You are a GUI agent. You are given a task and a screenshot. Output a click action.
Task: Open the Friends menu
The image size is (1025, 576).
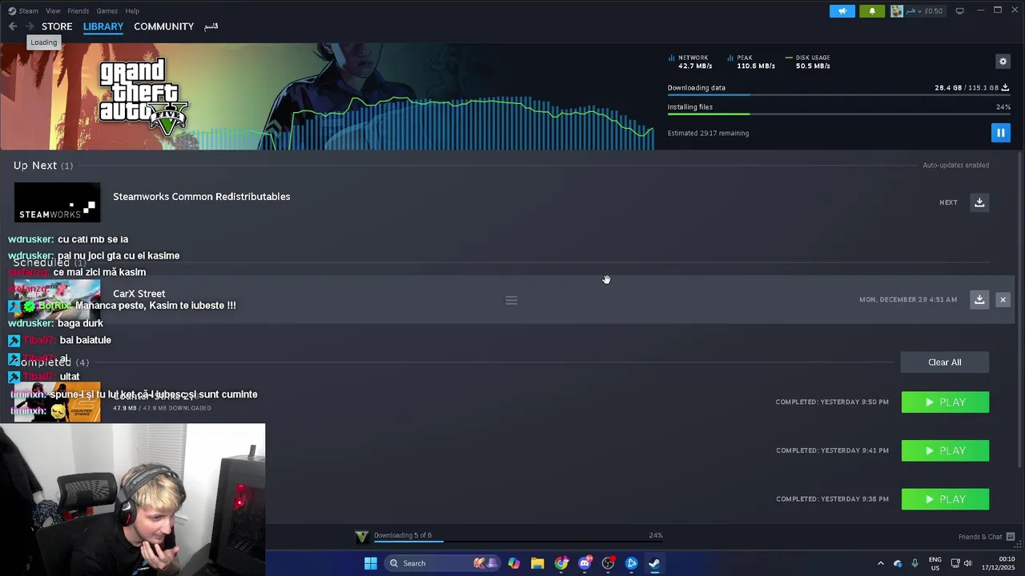pos(78,11)
